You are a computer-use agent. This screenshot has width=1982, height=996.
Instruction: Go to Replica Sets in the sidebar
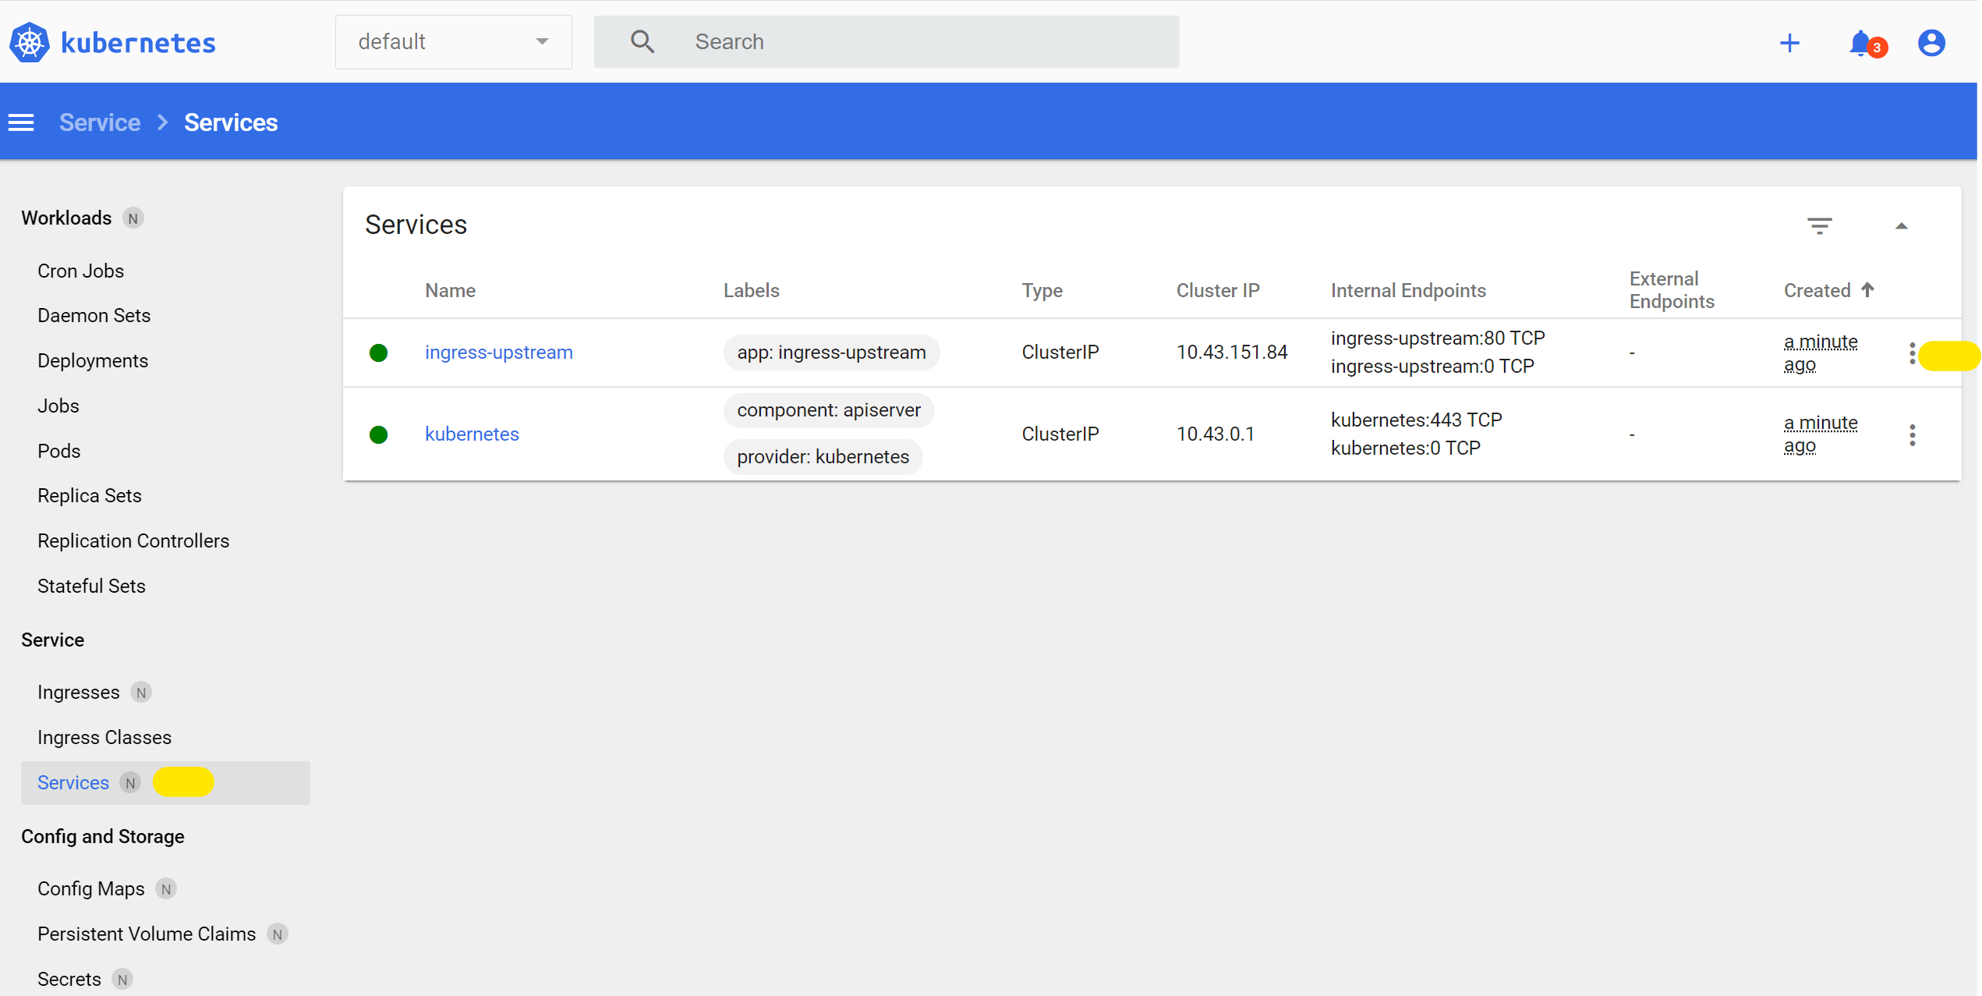tap(90, 496)
